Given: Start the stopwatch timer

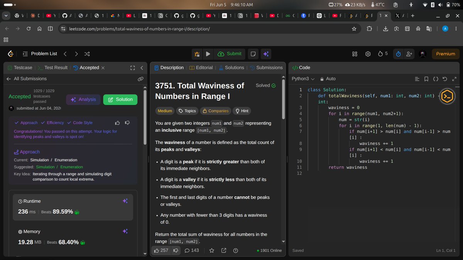Looking at the screenshot, I should [398, 54].
